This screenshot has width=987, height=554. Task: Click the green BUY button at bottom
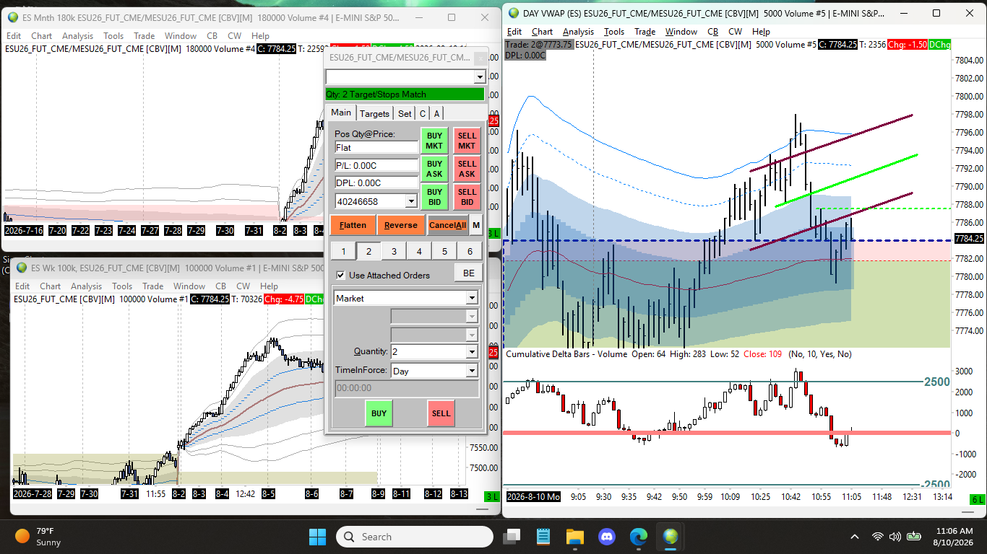point(379,413)
